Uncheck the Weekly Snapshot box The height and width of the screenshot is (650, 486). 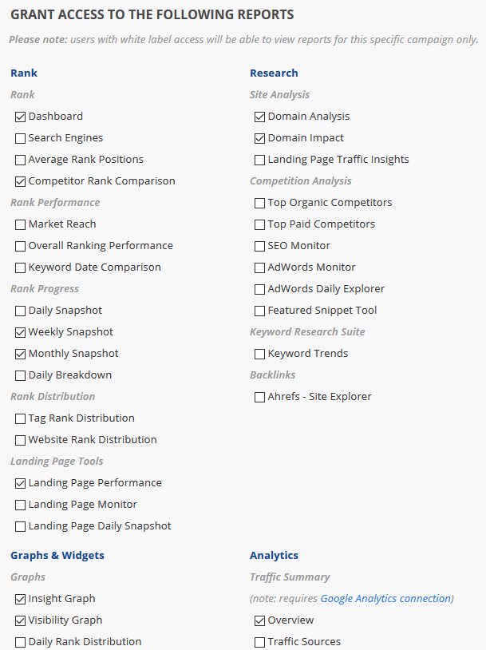21,332
